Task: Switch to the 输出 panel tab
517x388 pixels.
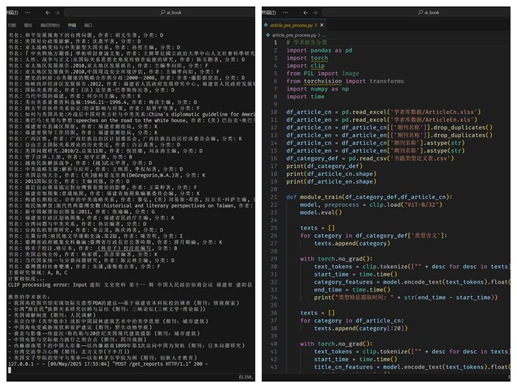Action: [x=28, y=25]
